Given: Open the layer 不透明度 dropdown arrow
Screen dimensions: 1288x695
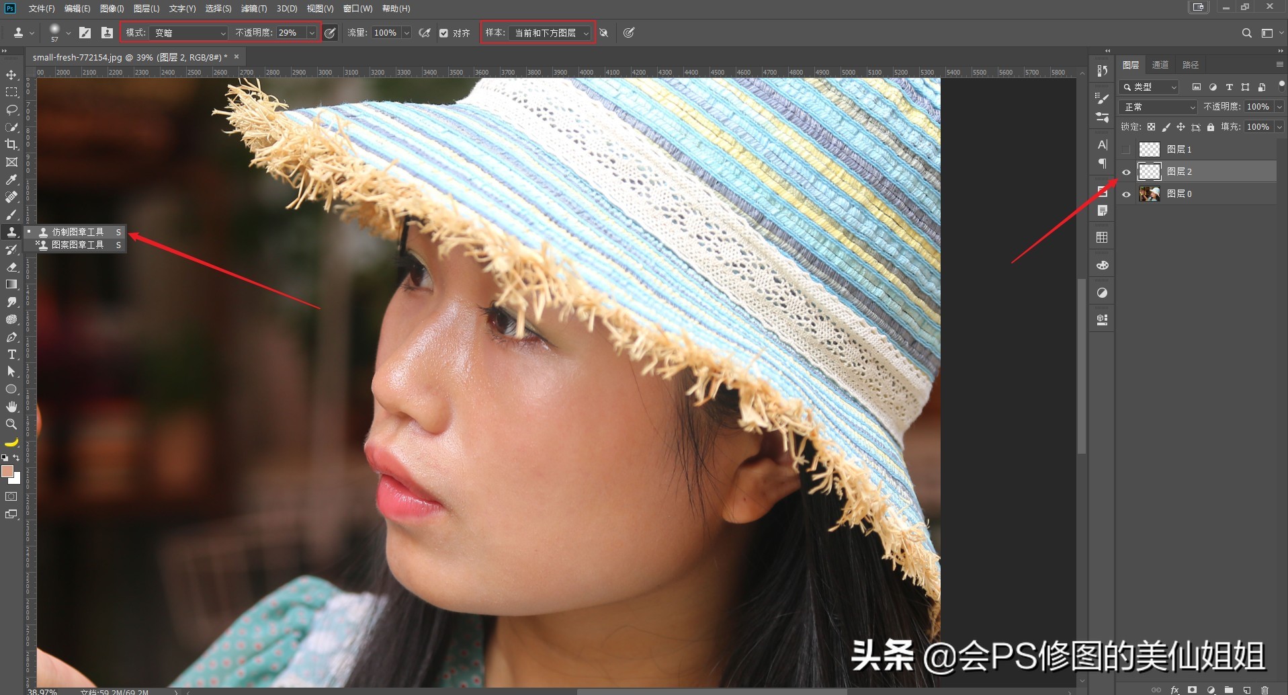Looking at the screenshot, I should click(x=1279, y=107).
